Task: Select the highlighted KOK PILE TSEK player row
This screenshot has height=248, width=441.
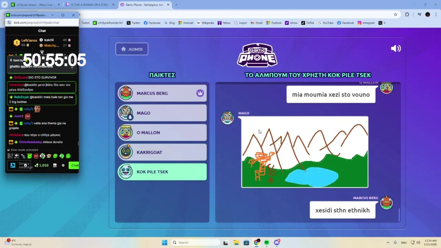Action: click(162, 172)
